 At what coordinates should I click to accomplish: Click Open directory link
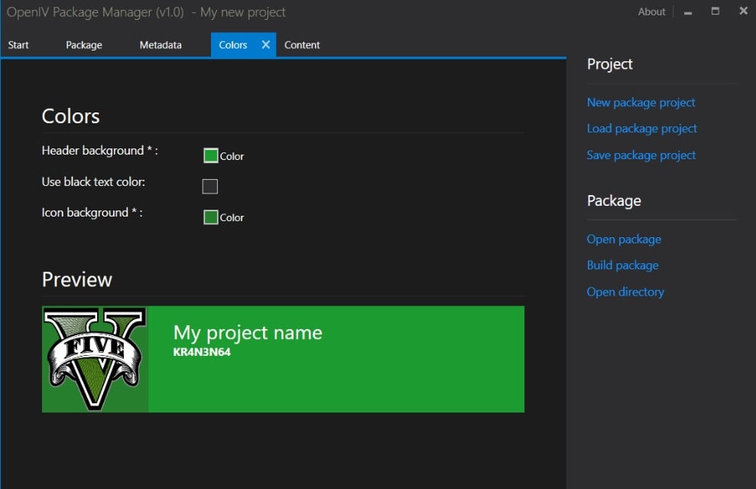tap(625, 292)
